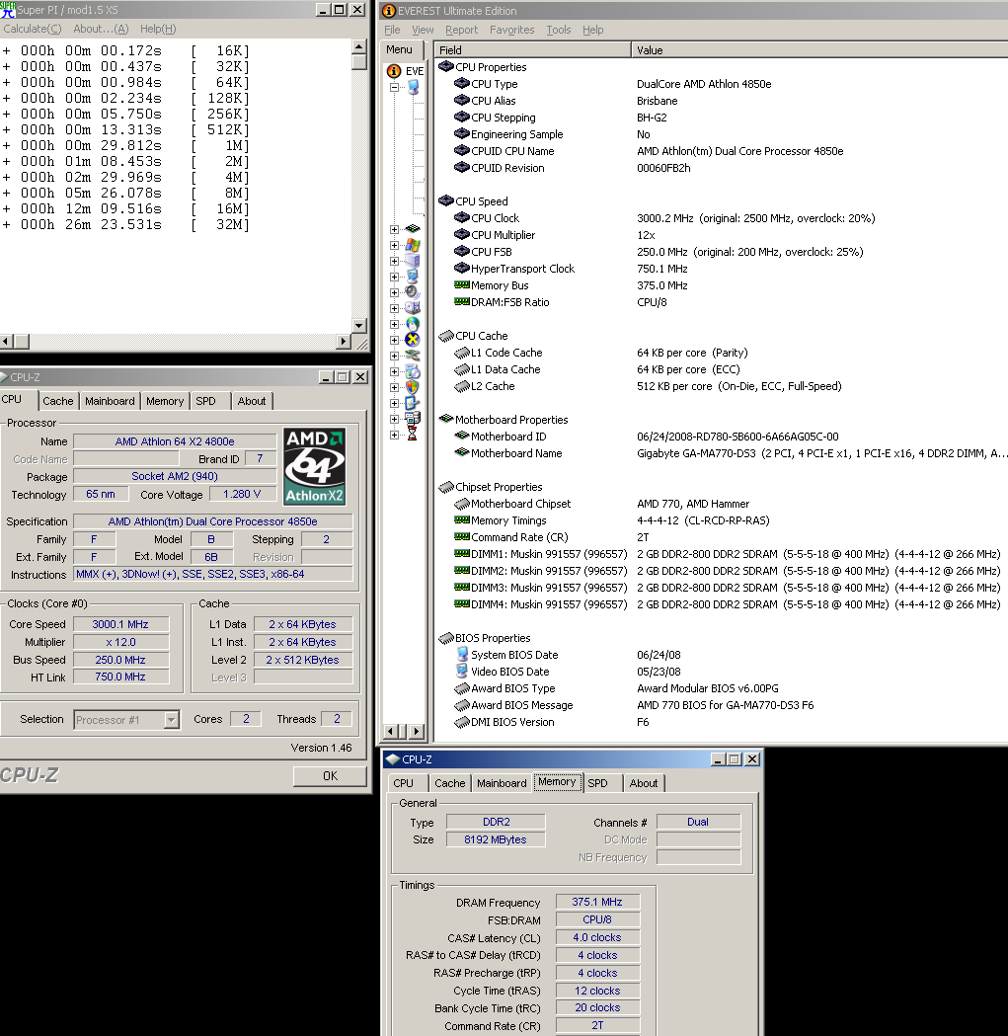Select the Computer icon in EVEREST tree
The width and height of the screenshot is (1008, 1036).
tap(414, 87)
